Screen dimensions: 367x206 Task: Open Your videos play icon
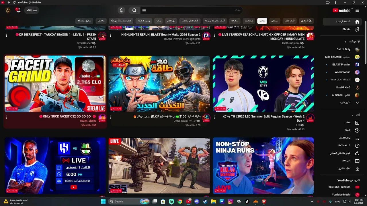point(357,161)
